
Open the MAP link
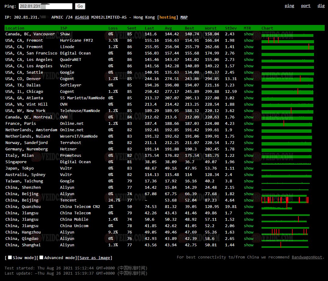tap(184, 17)
